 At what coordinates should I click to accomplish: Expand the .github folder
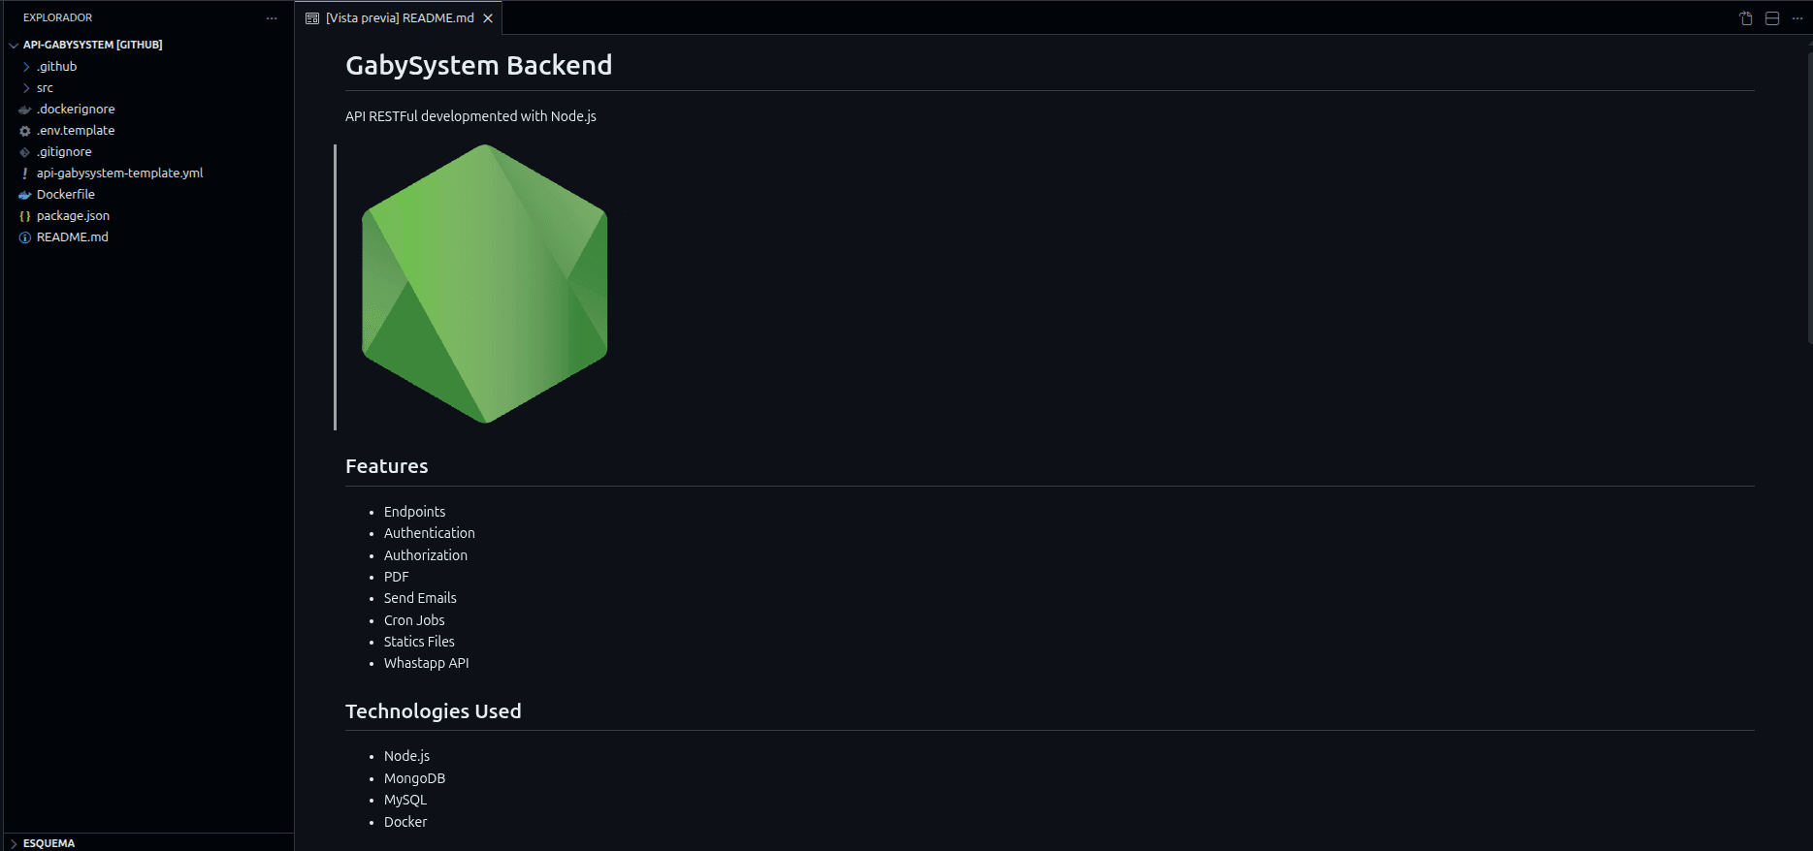tap(26, 66)
